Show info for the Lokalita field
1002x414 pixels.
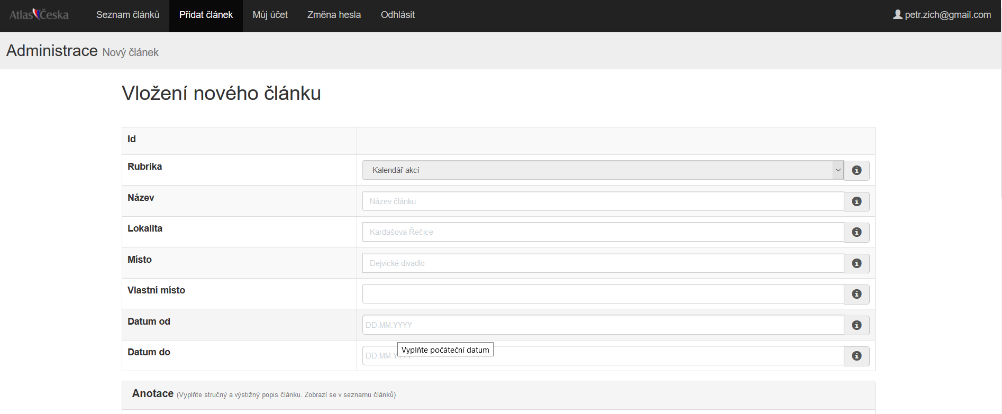(857, 232)
